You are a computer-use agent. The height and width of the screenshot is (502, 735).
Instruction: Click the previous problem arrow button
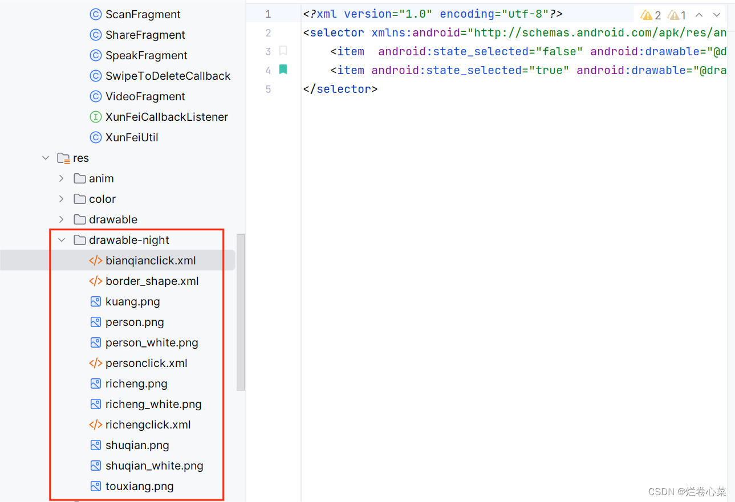699,14
